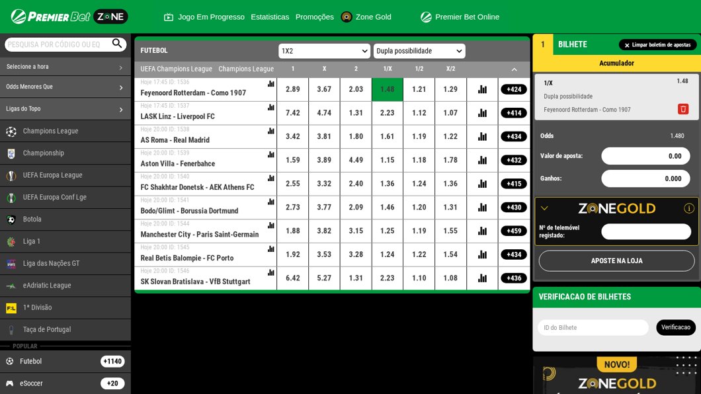Open Zone Gold menu item
This screenshot has width=701, height=394.
373,17
